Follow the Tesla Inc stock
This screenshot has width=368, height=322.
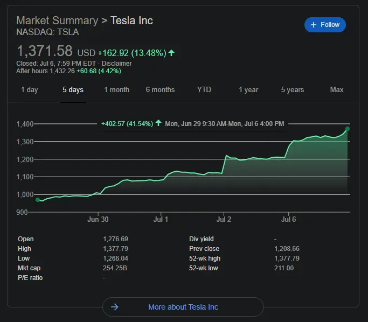coord(325,25)
